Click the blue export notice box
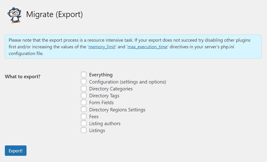This screenshot has height=162, width=267. coord(133,47)
